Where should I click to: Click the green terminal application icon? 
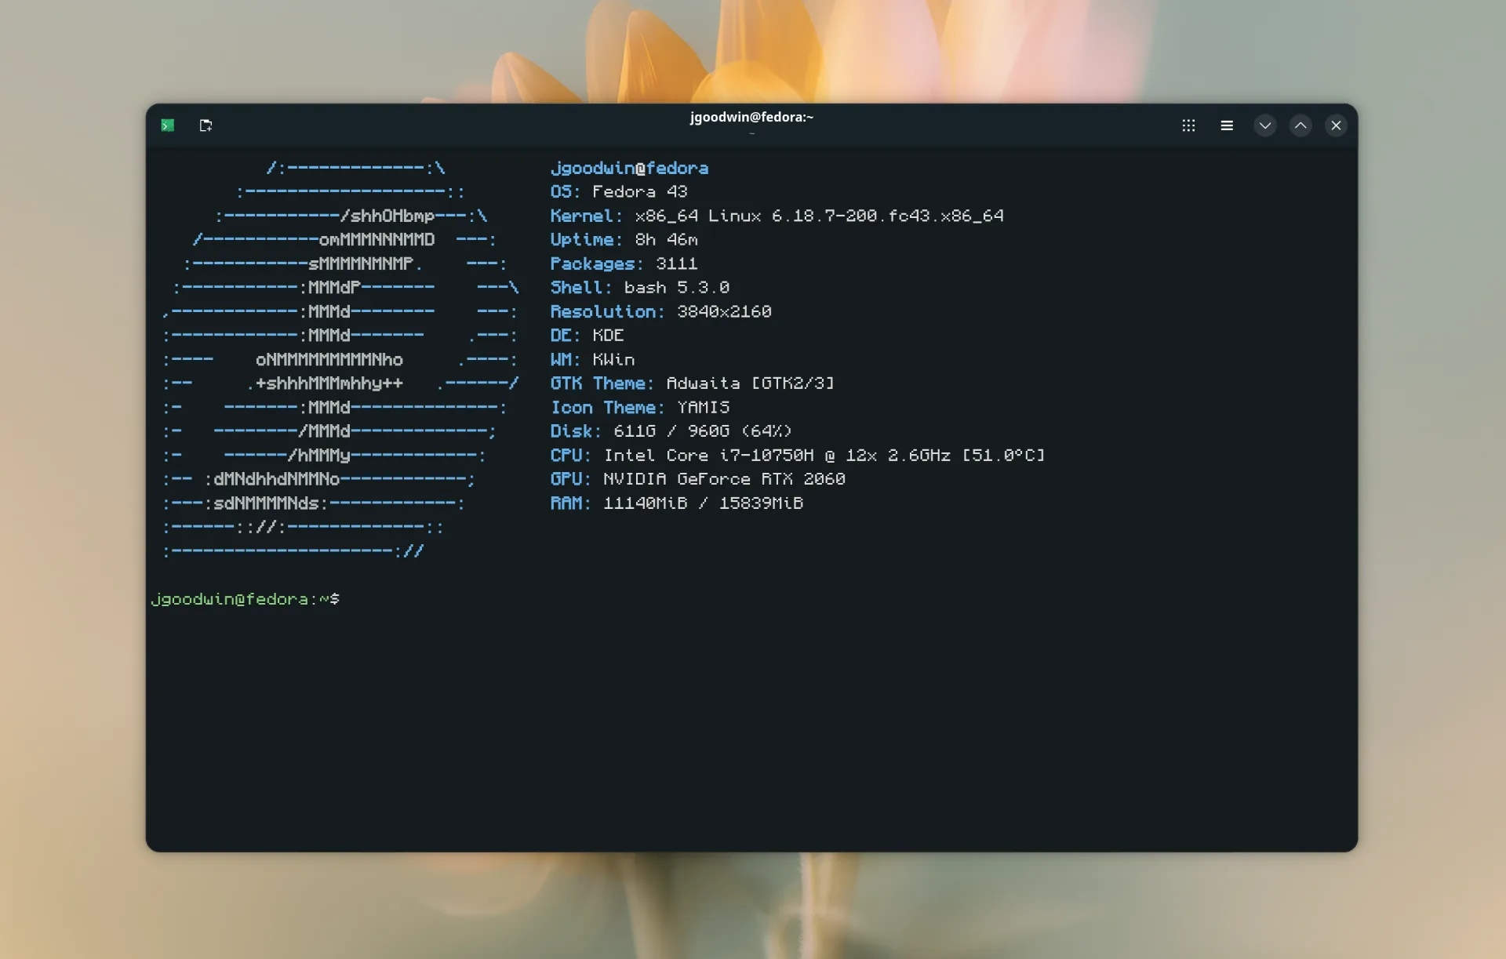[167, 125]
